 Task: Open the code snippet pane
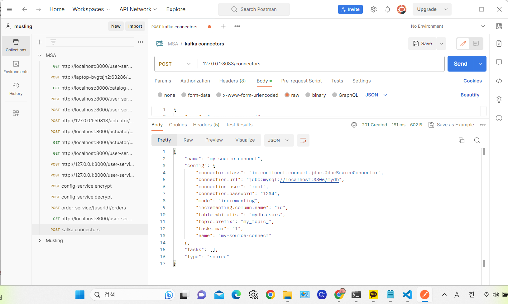[499, 81]
